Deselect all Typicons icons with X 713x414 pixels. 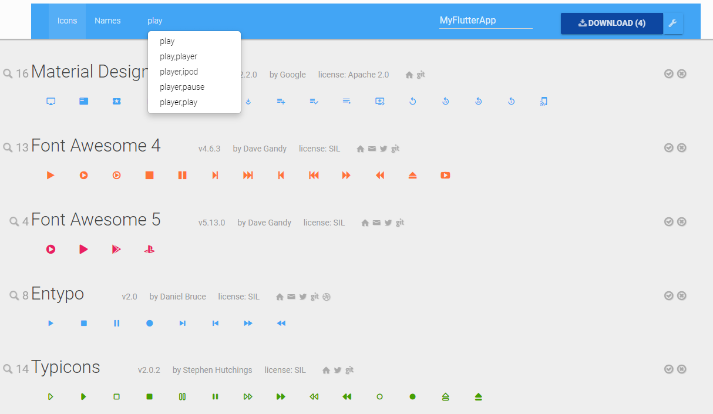coord(681,369)
